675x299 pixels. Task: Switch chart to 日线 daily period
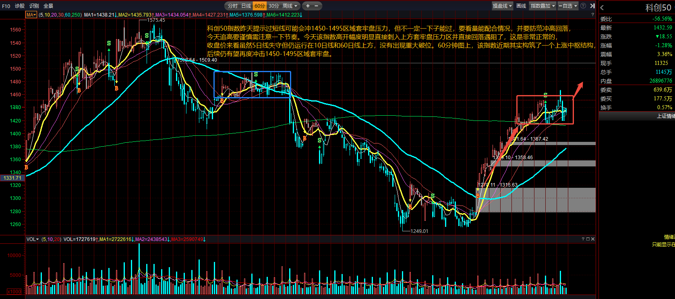coord(246,6)
